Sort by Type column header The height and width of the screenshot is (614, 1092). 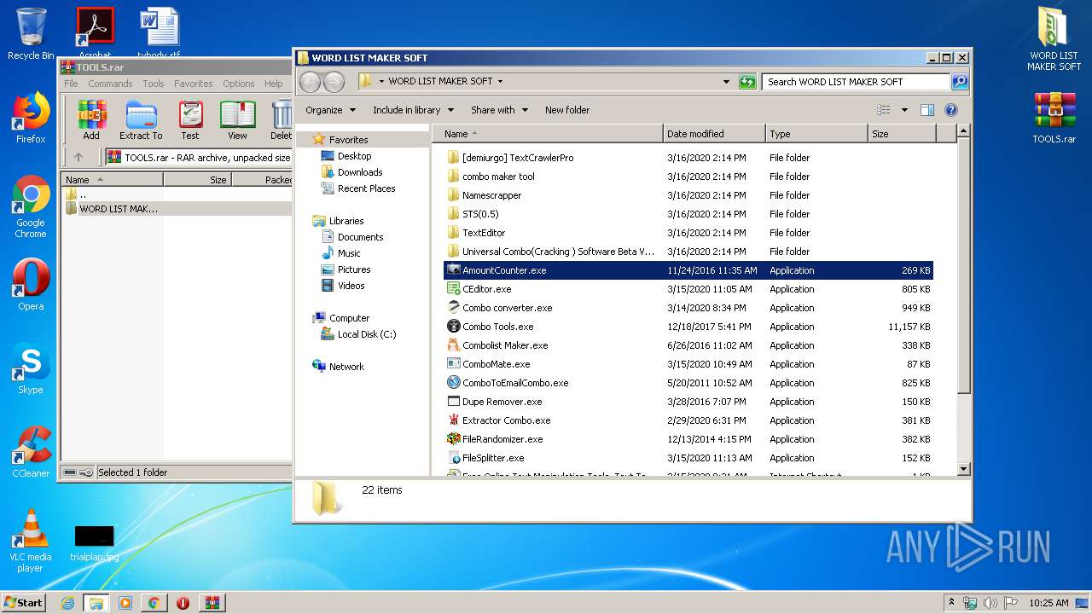816,134
